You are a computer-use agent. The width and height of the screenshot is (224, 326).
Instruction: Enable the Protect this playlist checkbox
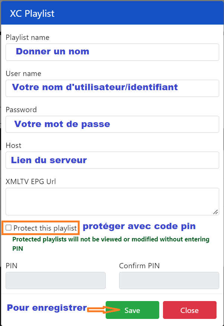(9, 228)
